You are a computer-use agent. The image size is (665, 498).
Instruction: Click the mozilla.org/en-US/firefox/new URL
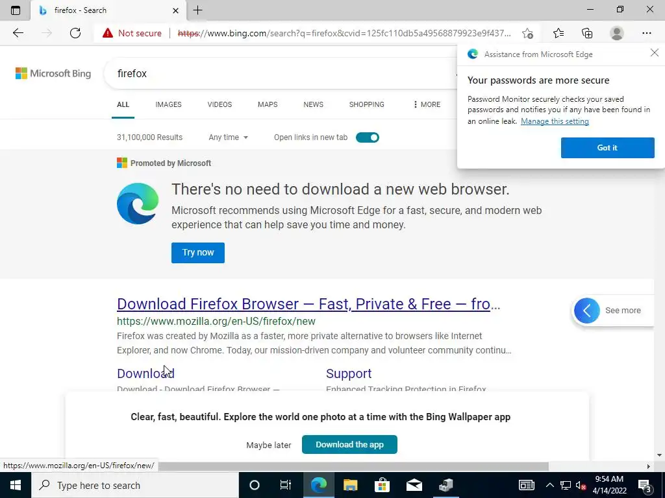216,322
